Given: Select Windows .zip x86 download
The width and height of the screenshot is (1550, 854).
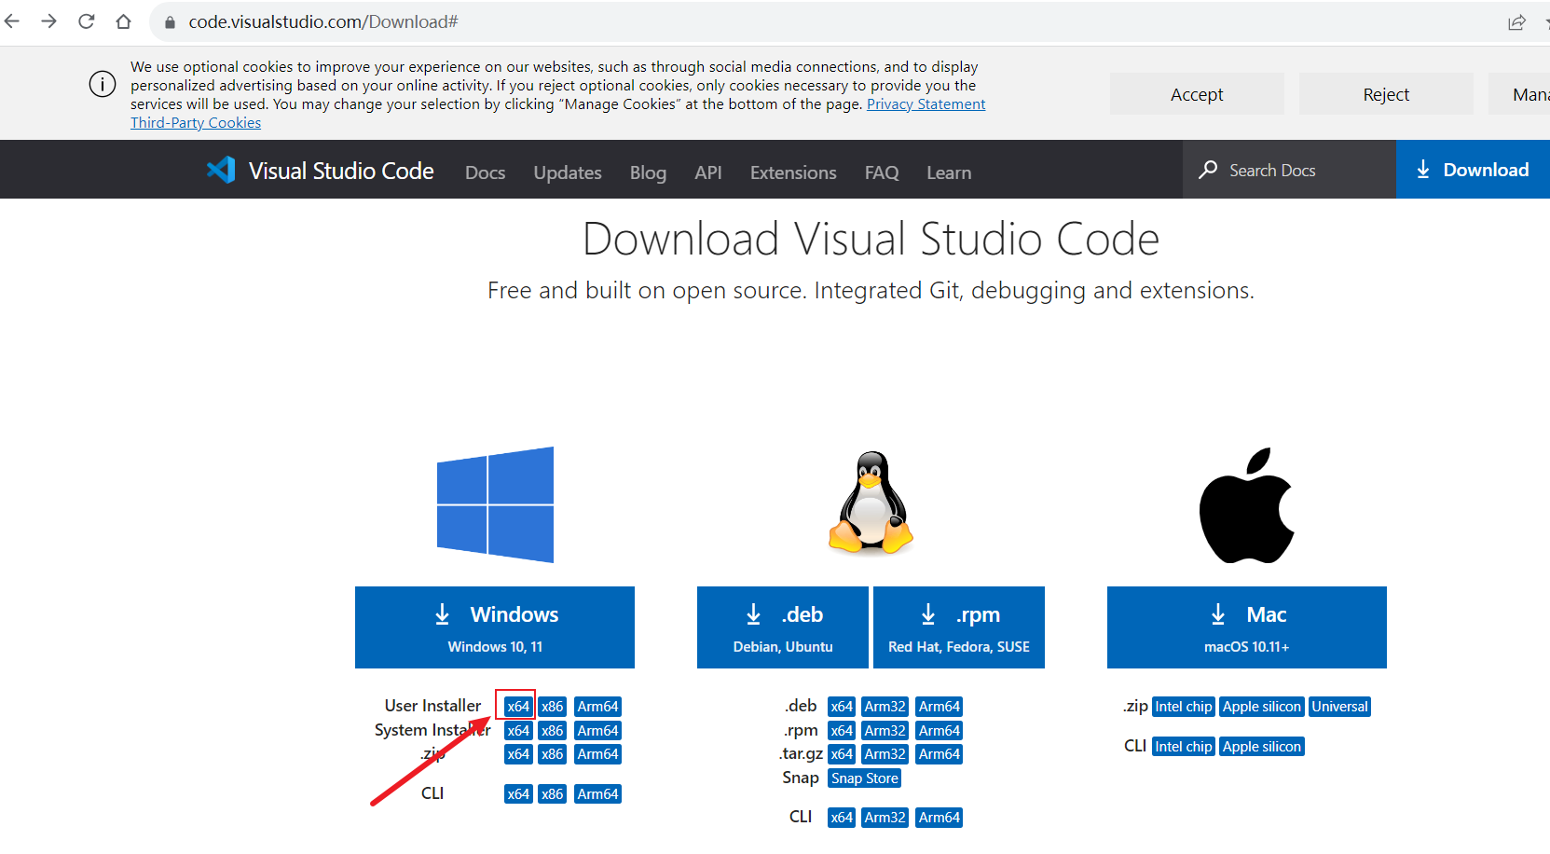Looking at the screenshot, I should point(553,754).
